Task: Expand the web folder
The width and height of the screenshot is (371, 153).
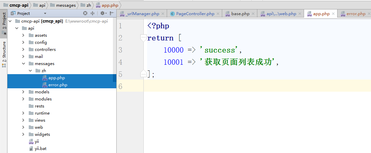Action: click(23, 127)
